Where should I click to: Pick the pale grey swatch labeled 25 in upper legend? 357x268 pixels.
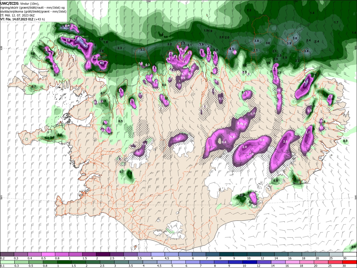tap(336, 254)
